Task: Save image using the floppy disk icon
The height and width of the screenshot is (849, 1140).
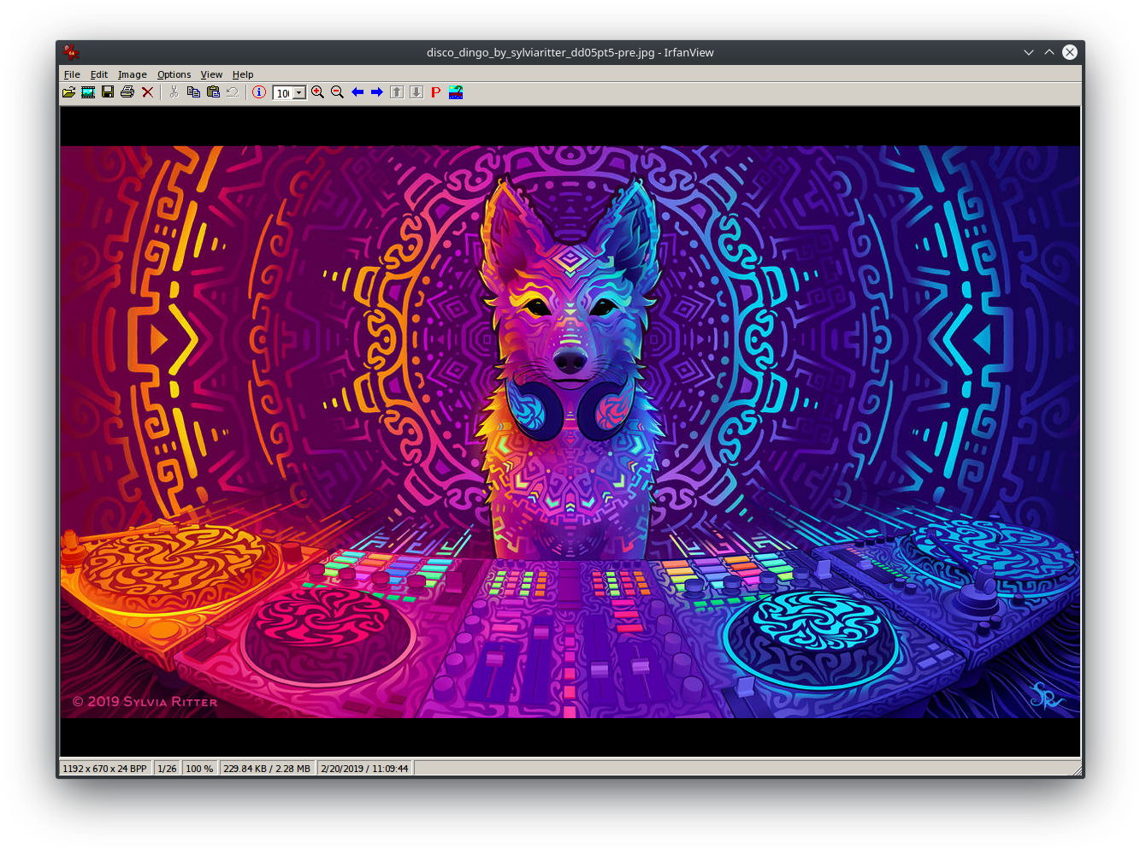Action: 108,92
